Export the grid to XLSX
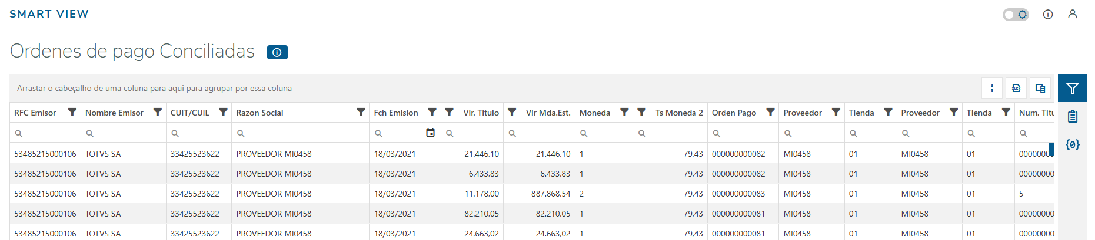Viewport: 1095px width, 240px height. point(1016,88)
